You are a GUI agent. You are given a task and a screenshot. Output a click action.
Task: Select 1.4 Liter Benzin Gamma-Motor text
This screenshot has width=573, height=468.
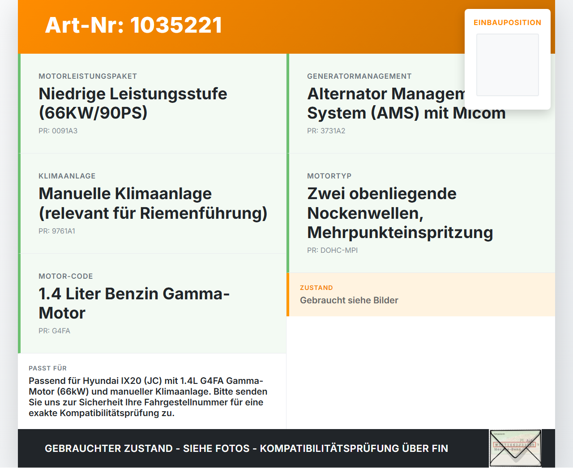click(134, 303)
